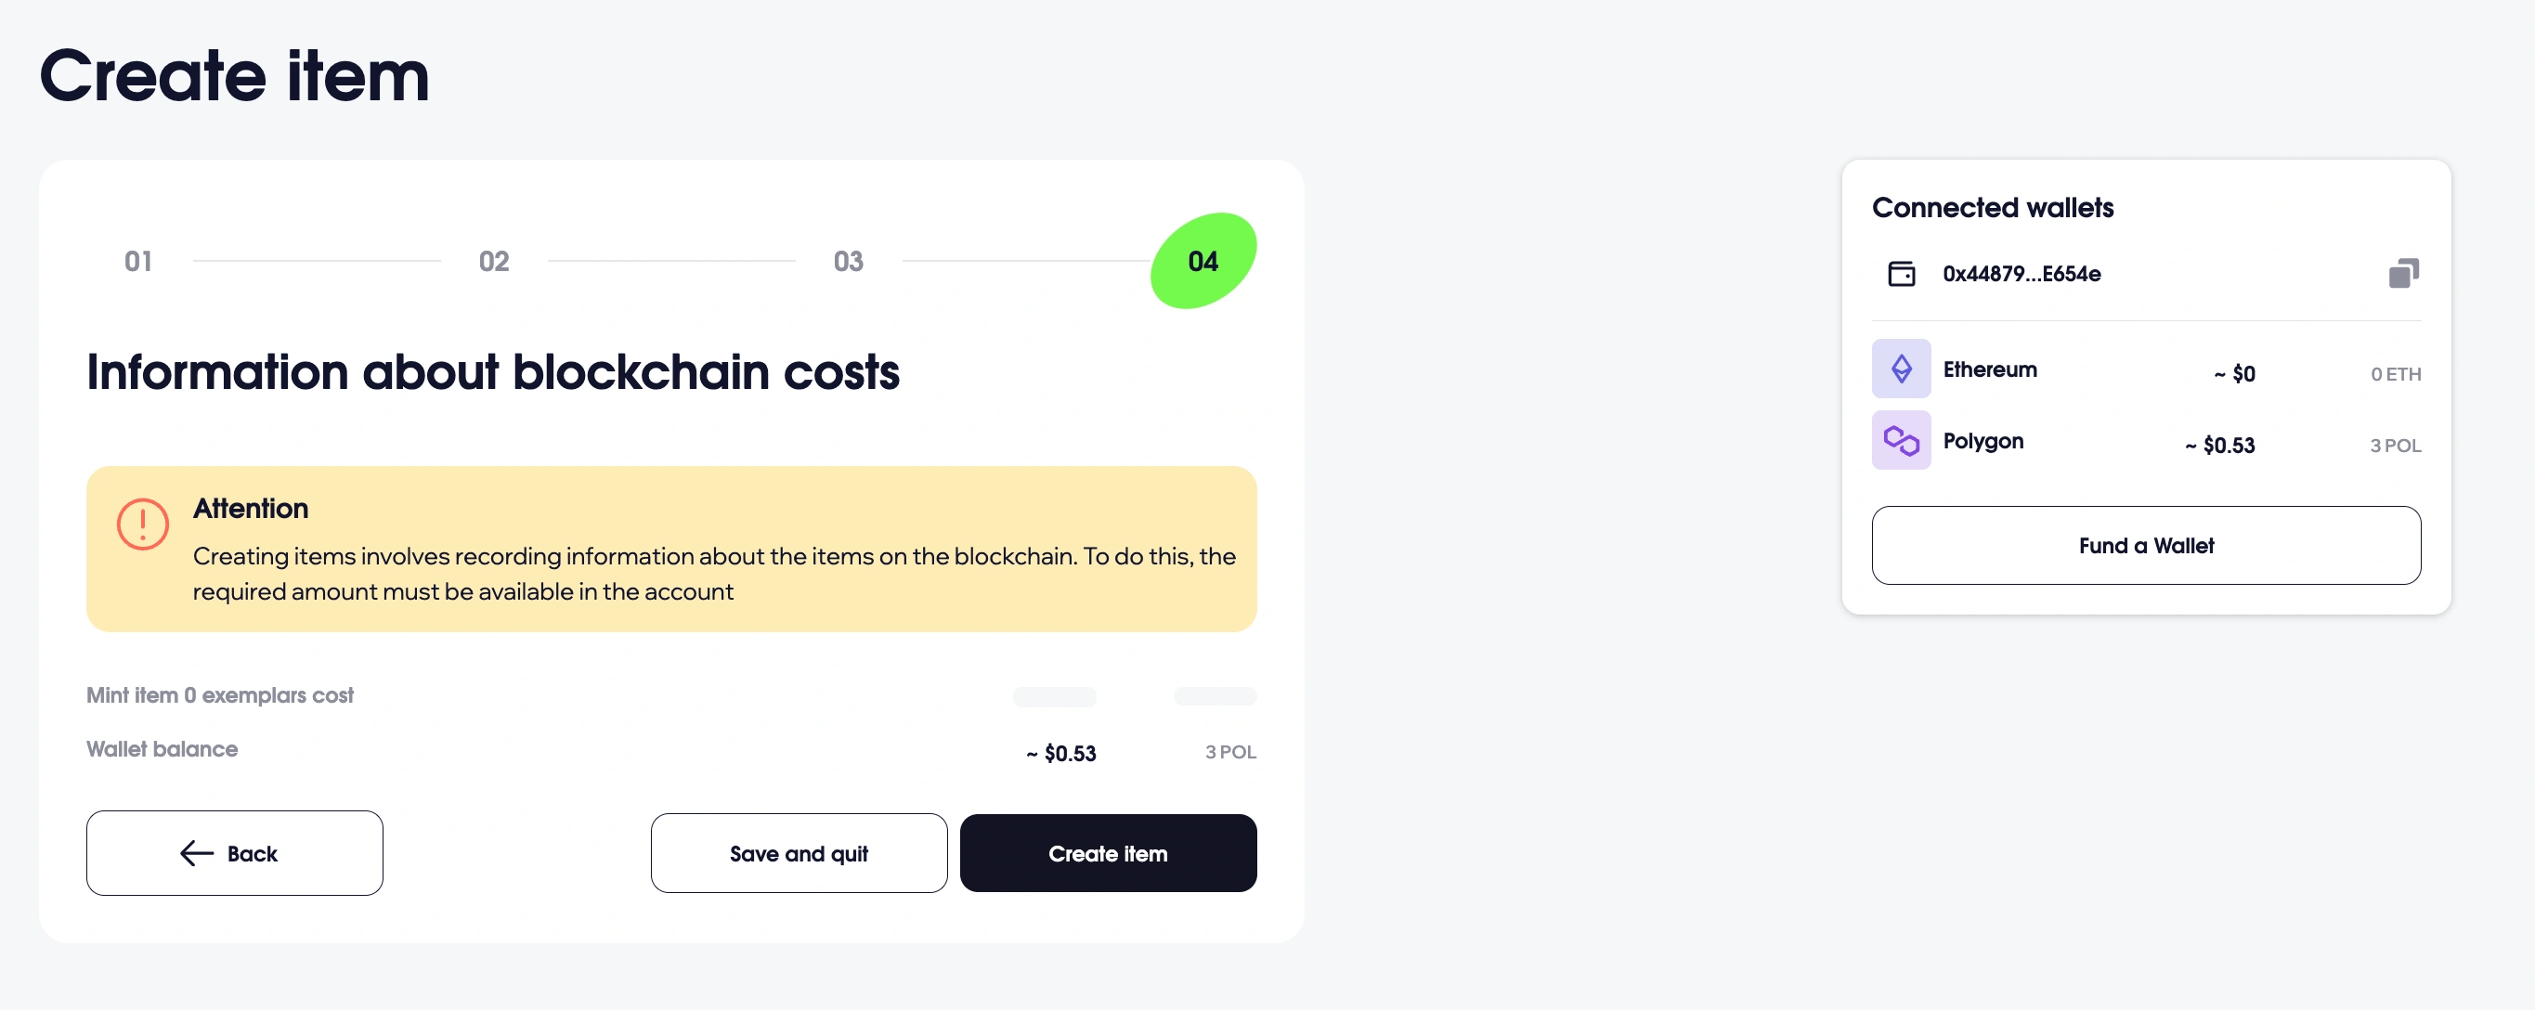Click the Polygon logo icon

click(1900, 441)
